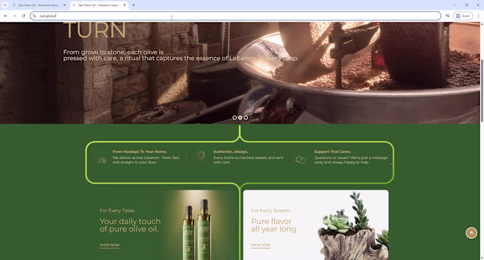Open a new browser tab
Screen dimensions: 484x260
tap(133, 5)
